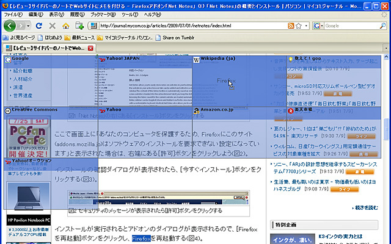Open the ブックマーク menu
Image resolution: width=391 pixels, height=244 pixels.
(x=103, y=15)
